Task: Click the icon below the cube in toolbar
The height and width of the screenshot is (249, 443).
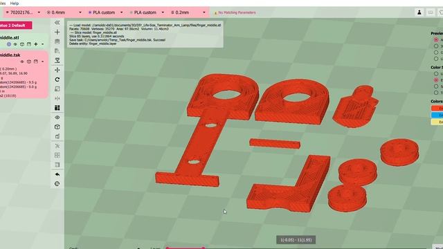Action: (57, 136)
